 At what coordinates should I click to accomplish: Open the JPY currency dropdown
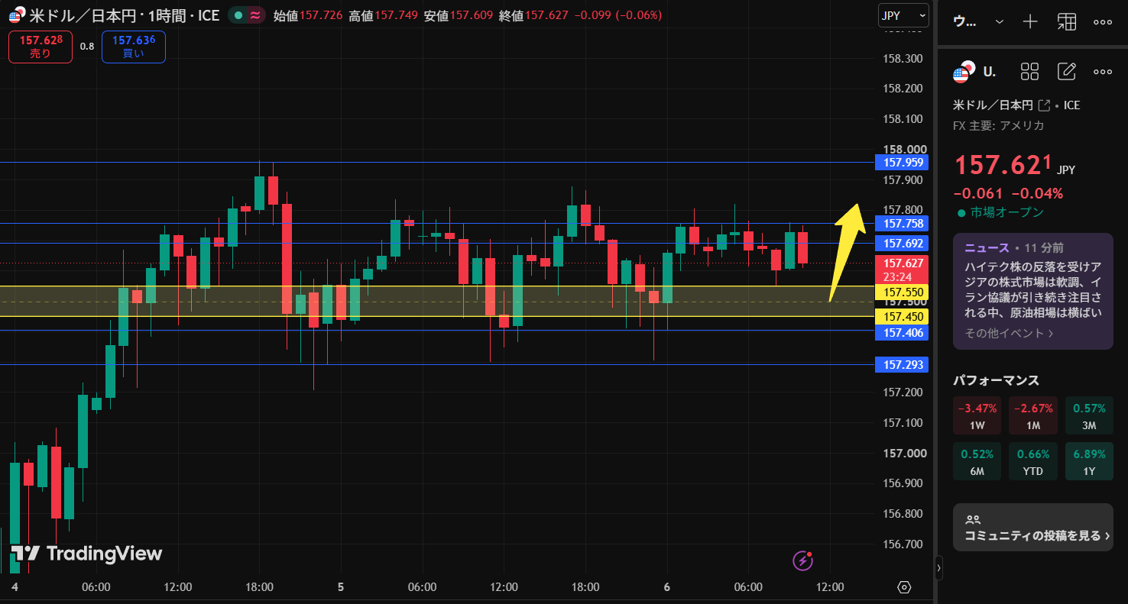coord(903,15)
